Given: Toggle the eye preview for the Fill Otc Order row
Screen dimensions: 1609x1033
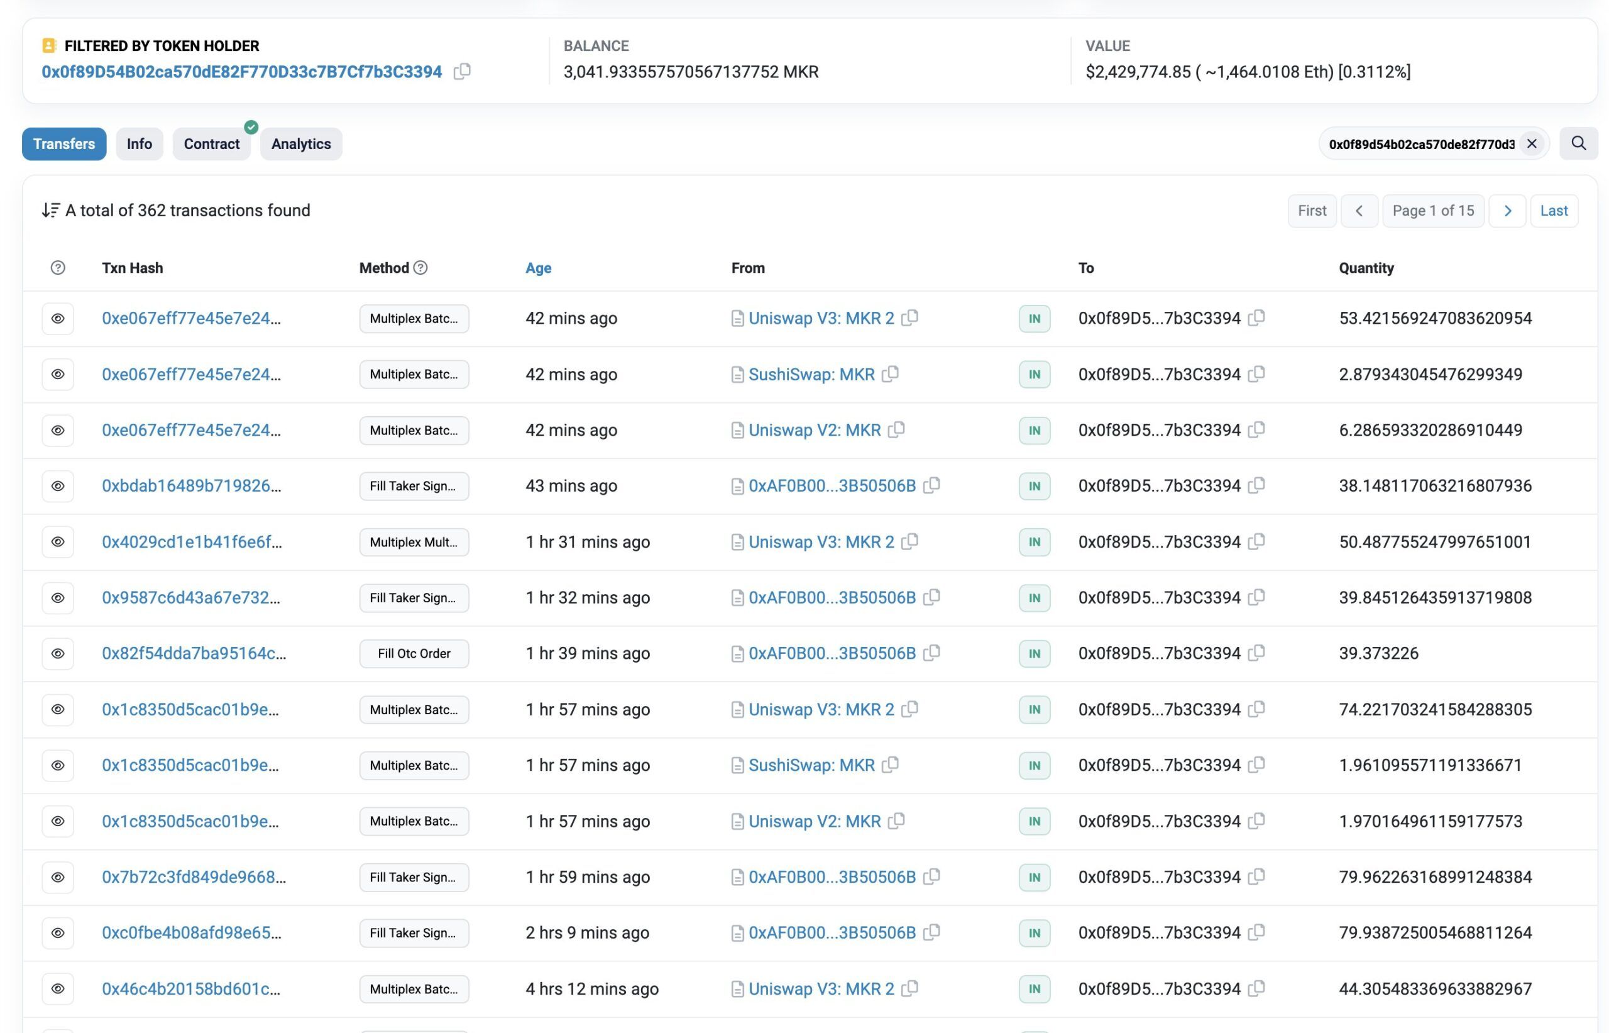Looking at the screenshot, I should [x=58, y=653].
